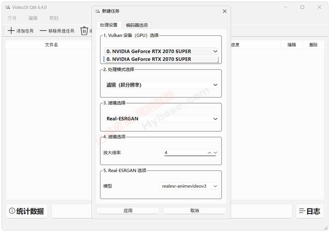Open the 帮助 menu
Image resolution: width=330 pixels, height=233 pixels.
tap(54, 18)
